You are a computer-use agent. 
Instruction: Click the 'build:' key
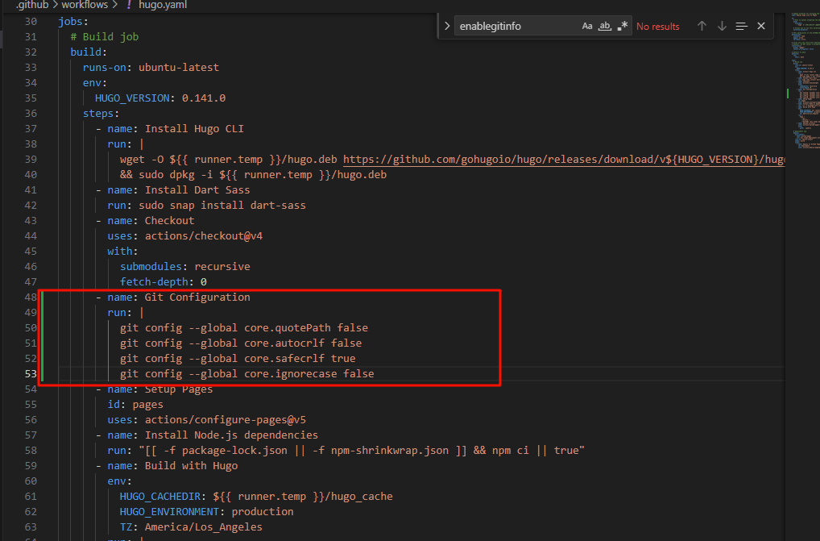tap(89, 52)
